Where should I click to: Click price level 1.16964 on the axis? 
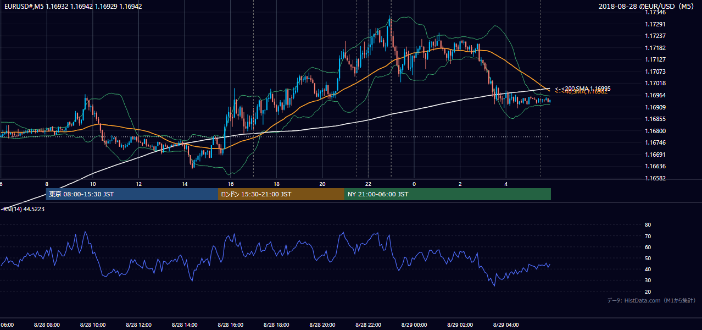pos(655,95)
